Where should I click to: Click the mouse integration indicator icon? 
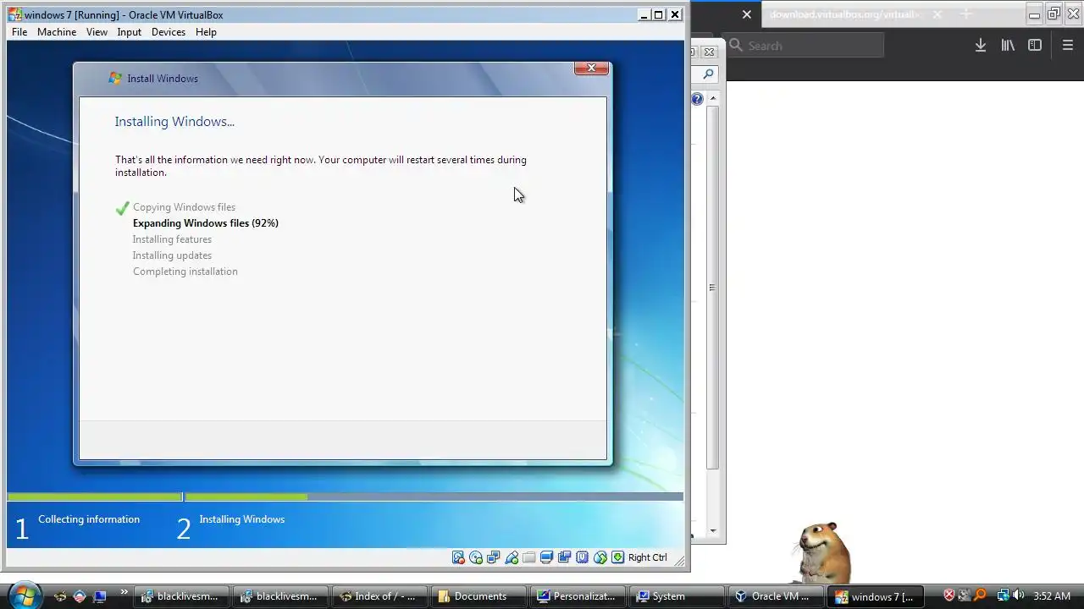[x=600, y=557]
